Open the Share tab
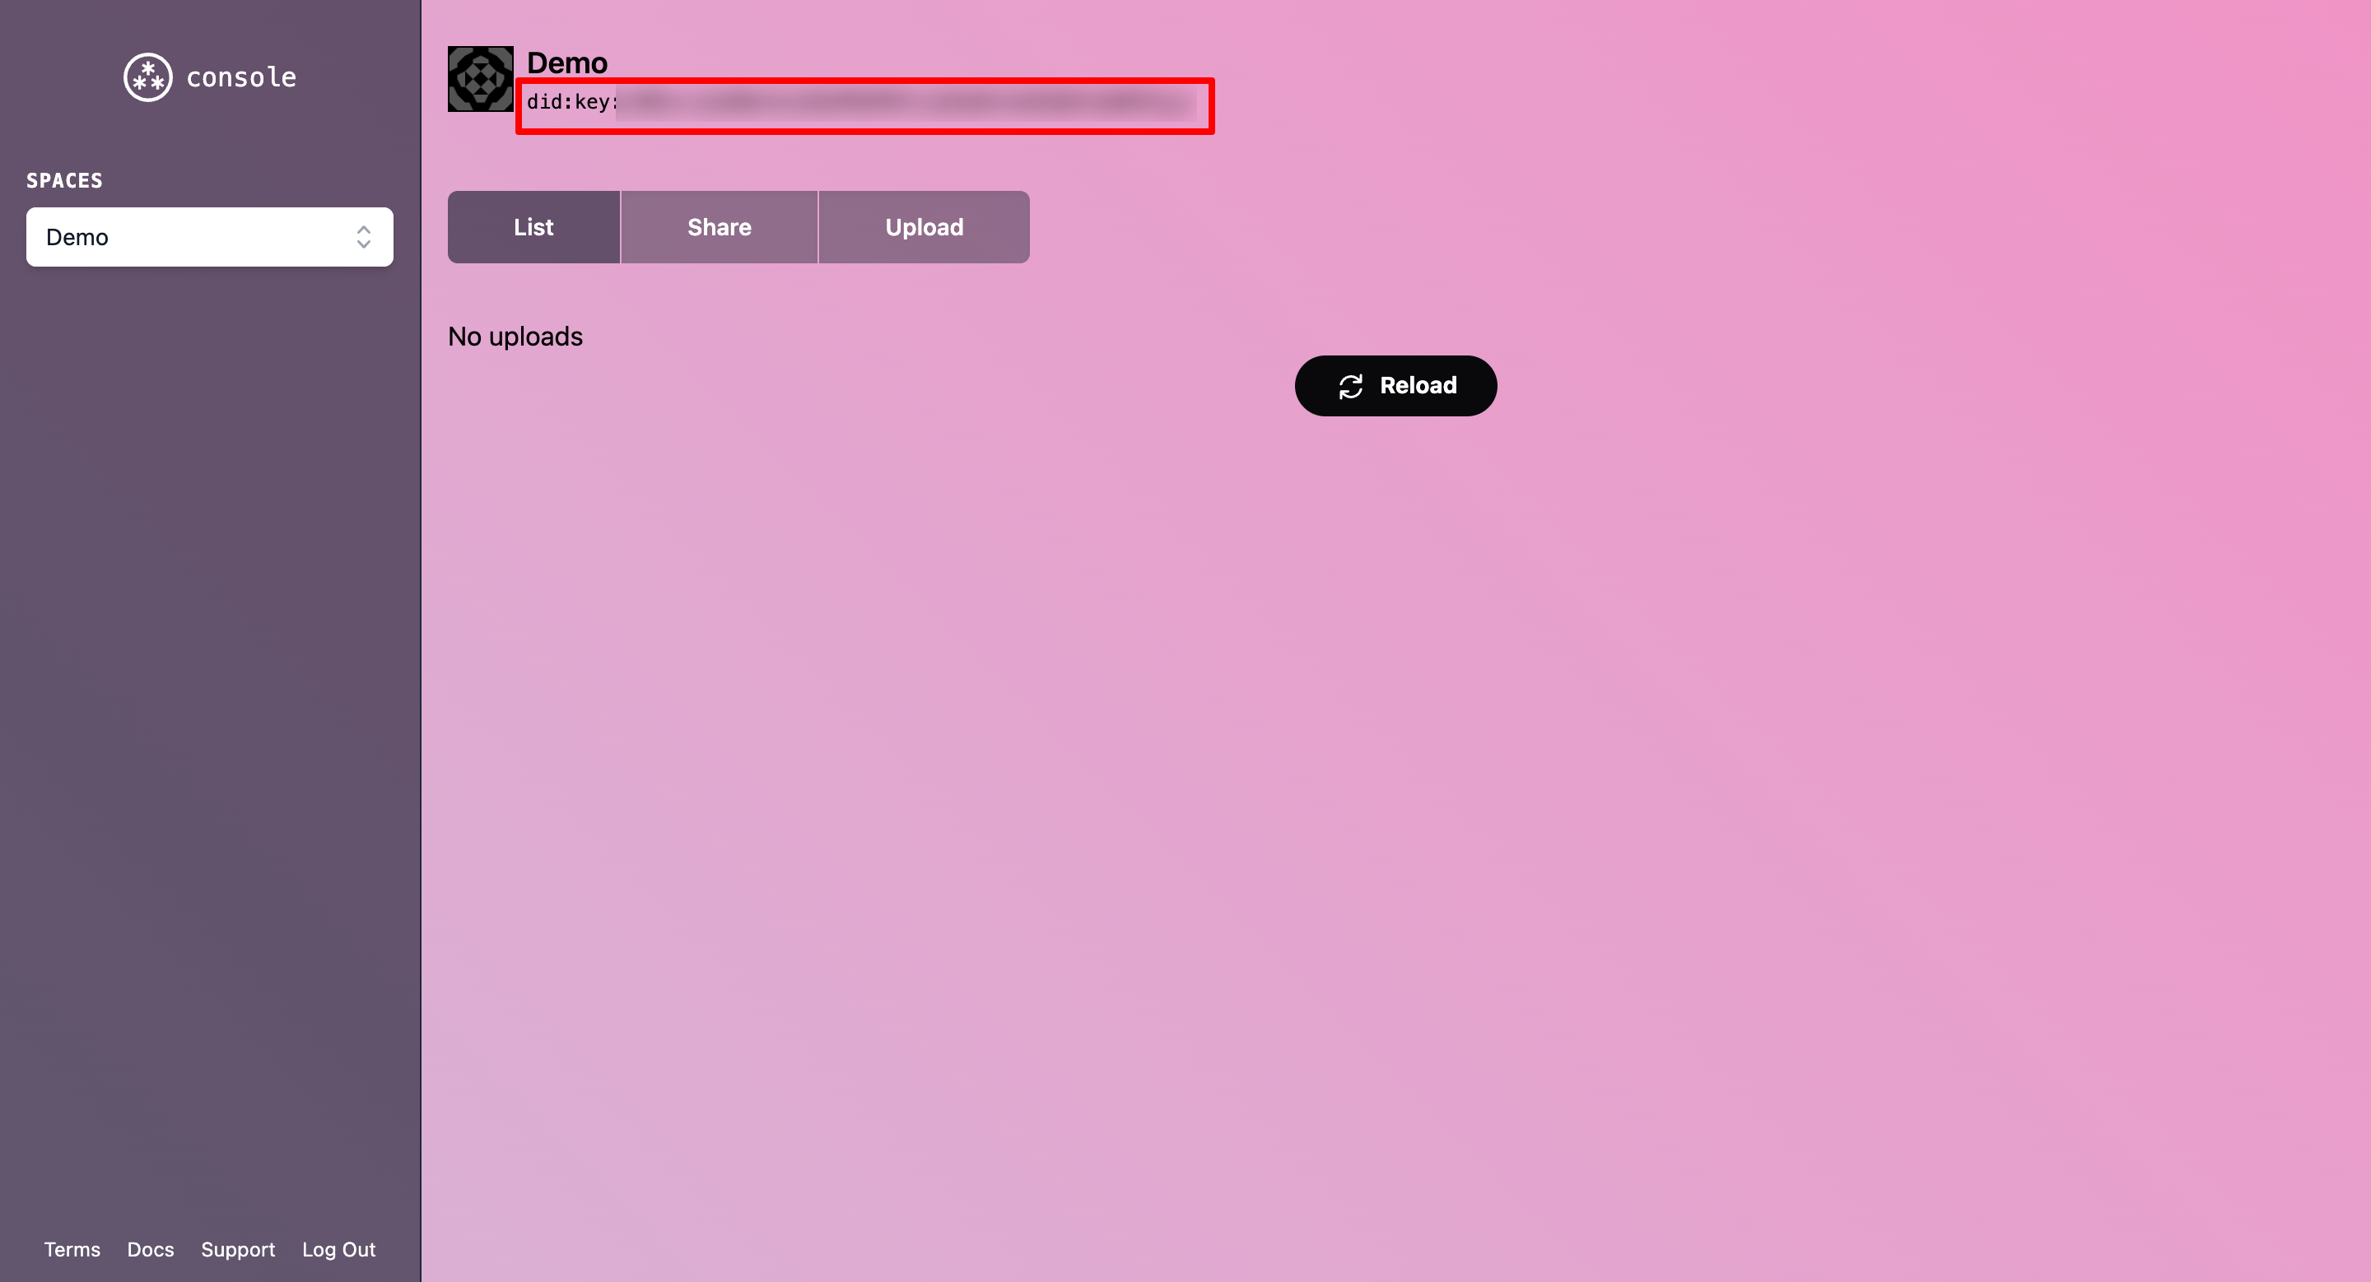Screen dimensions: 2371x1282 (719, 227)
